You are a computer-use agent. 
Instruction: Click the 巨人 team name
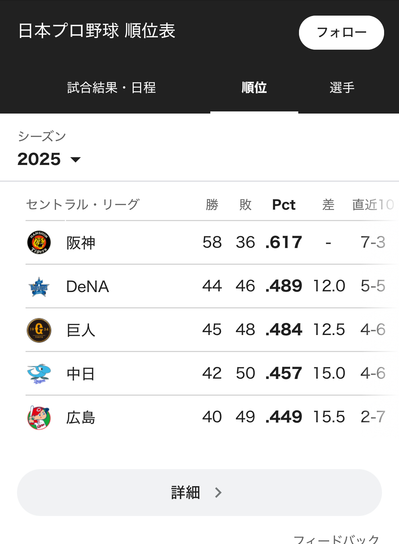[x=81, y=330]
